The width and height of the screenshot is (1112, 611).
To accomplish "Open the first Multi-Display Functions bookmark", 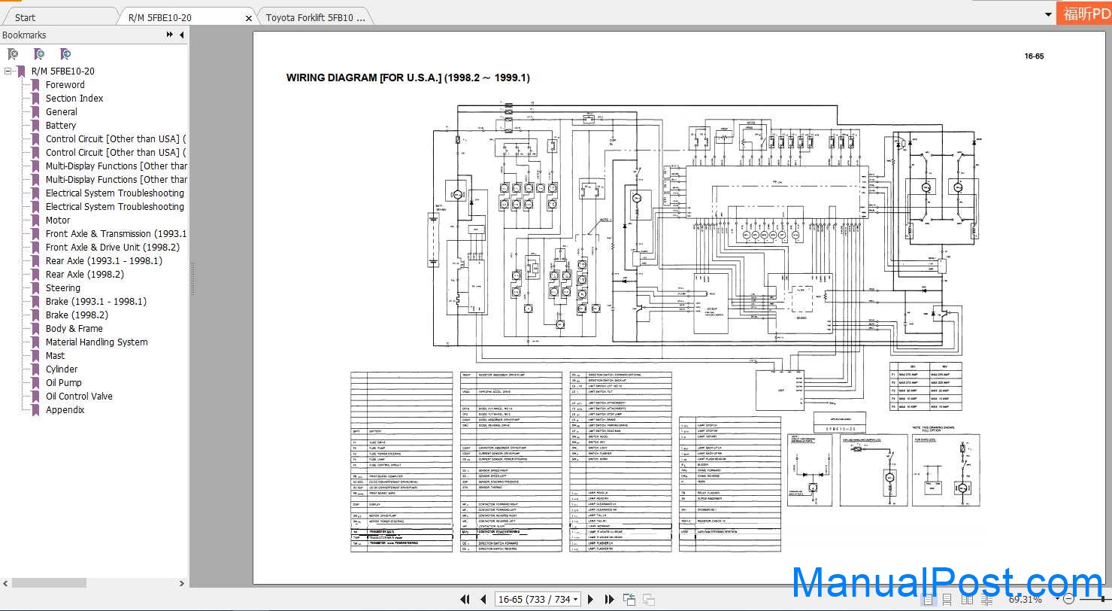I will pyautogui.click(x=116, y=166).
